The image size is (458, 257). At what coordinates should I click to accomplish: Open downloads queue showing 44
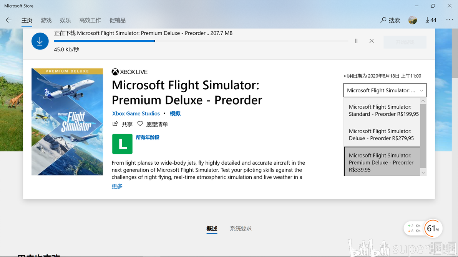tap(431, 20)
